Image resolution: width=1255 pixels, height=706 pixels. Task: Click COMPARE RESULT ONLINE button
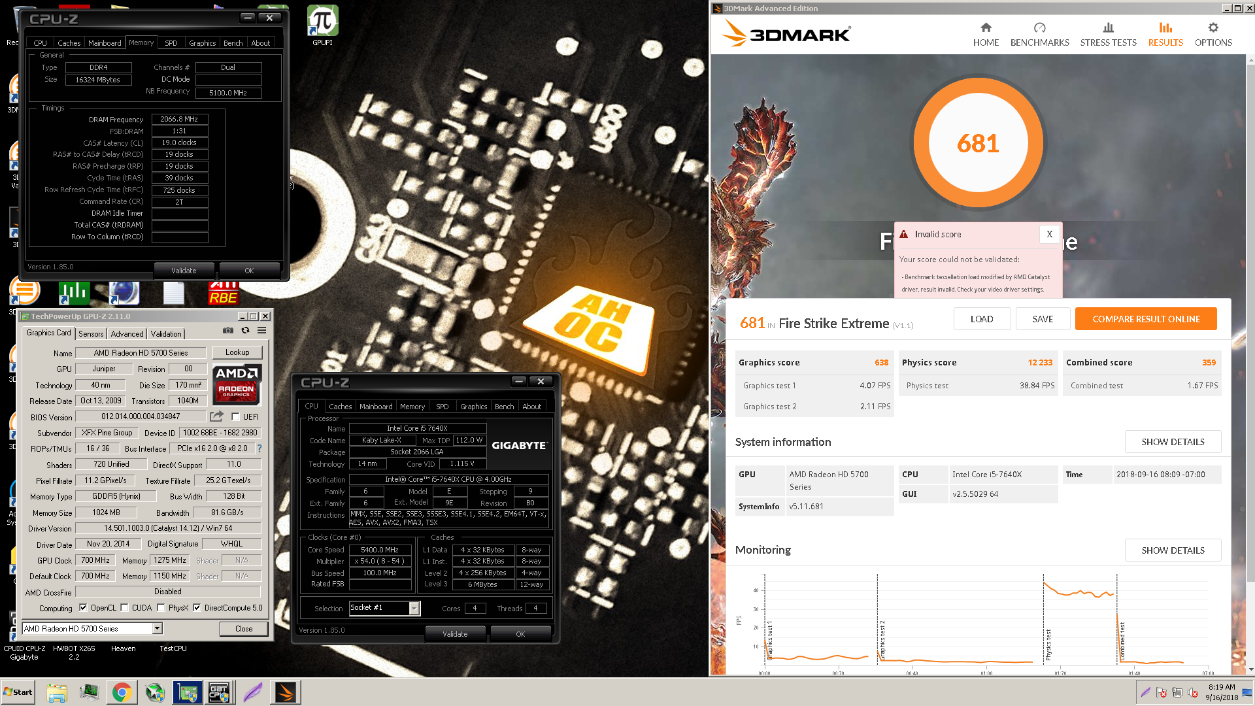pyautogui.click(x=1146, y=319)
